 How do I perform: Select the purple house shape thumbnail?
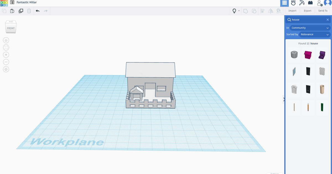click(x=322, y=55)
